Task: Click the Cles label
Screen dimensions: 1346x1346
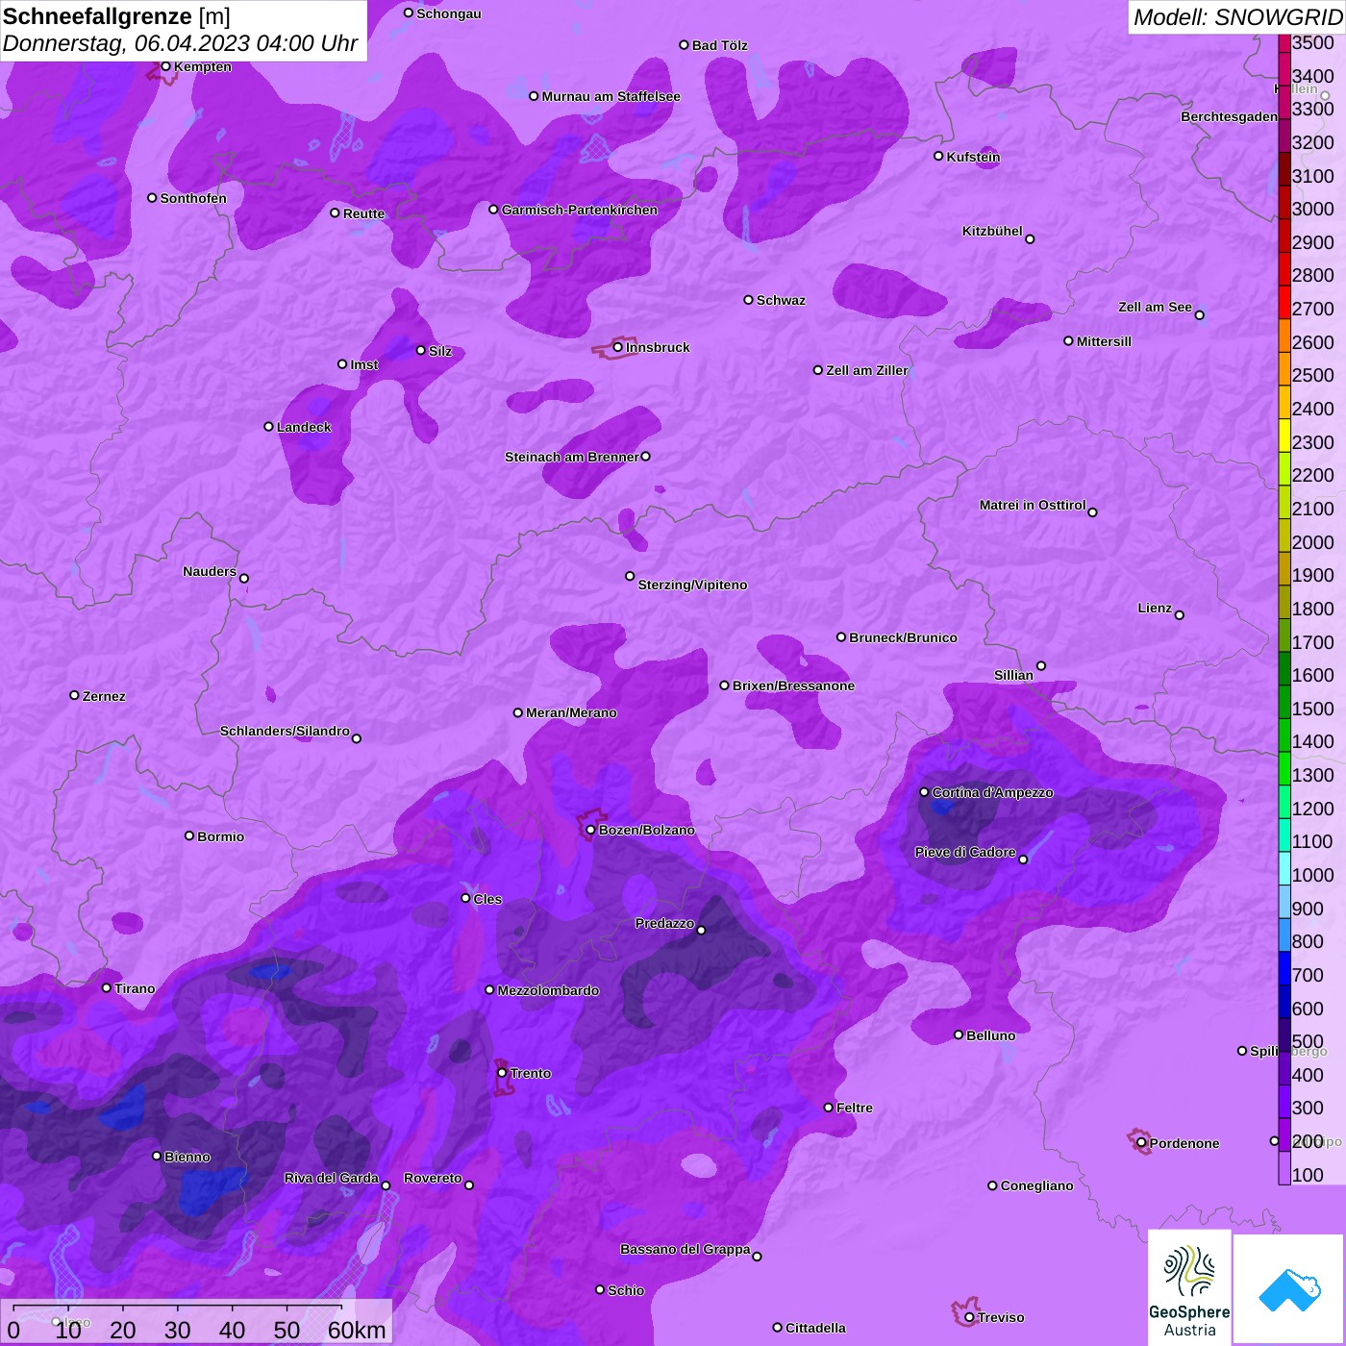Action: pos(487,899)
